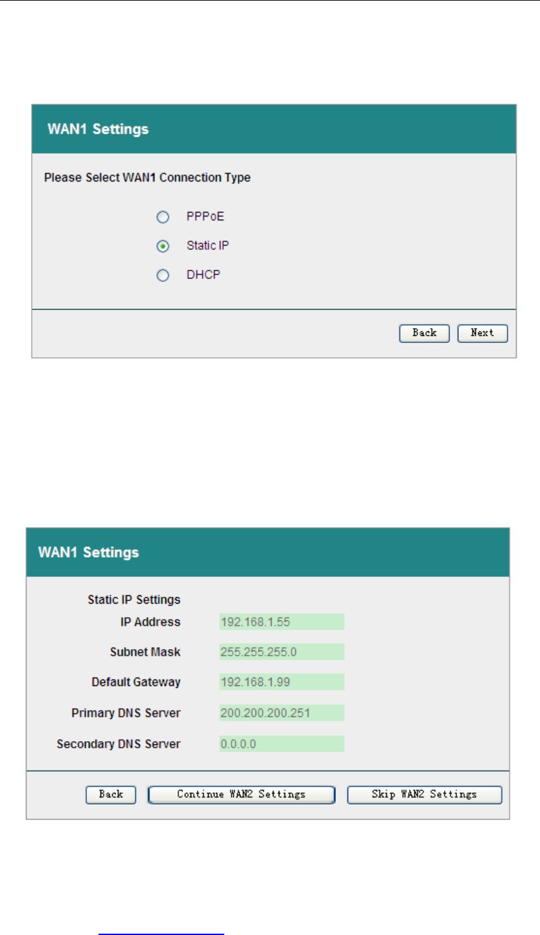540x935 pixels.
Task: Focus the Subnet Mask input field
Action: (x=281, y=652)
